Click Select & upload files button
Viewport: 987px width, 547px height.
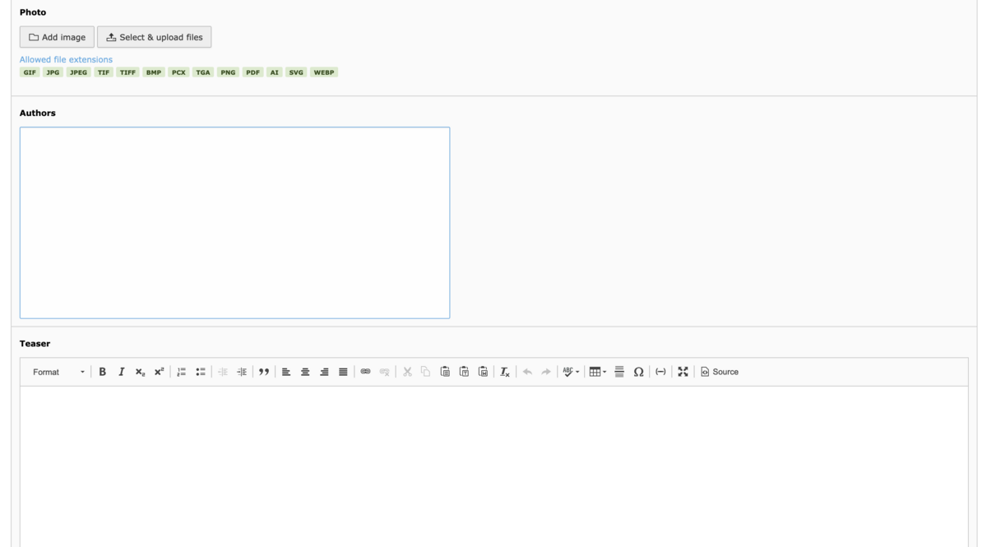155,37
